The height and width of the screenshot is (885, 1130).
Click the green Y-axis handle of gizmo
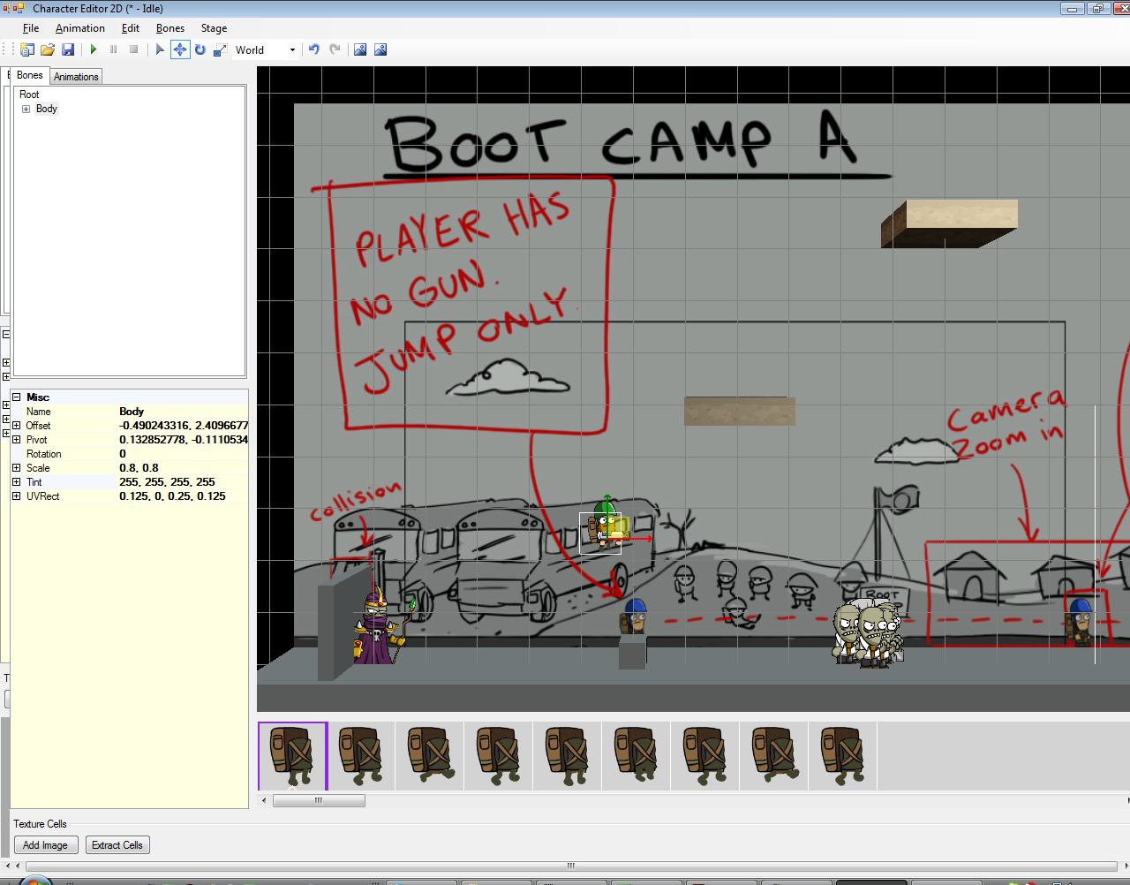[x=606, y=504]
